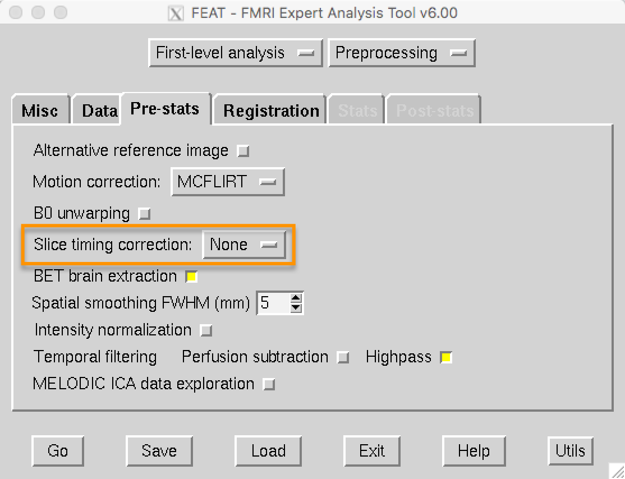Open the Utils menu button
The height and width of the screenshot is (479, 625).
tap(571, 451)
